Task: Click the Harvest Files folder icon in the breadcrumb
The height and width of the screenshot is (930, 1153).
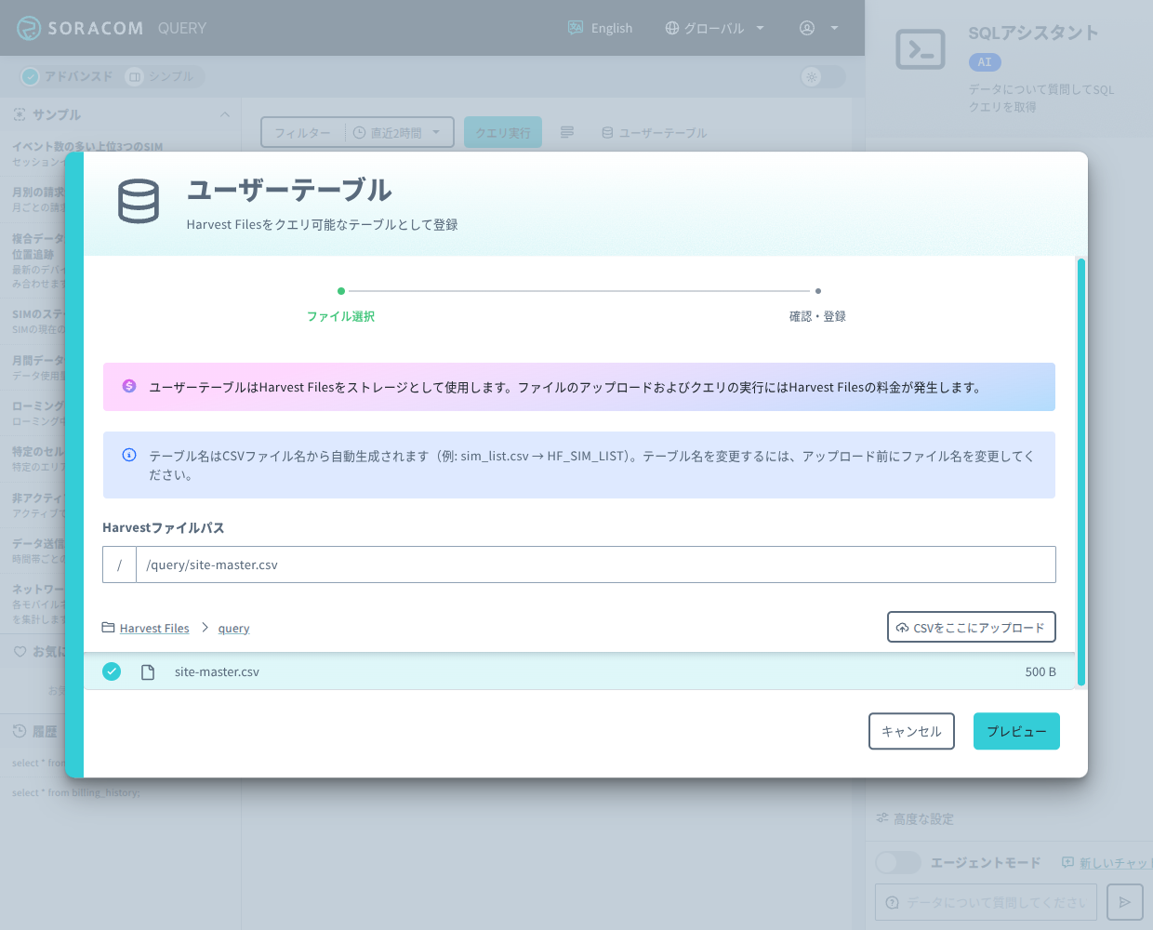Action: (x=108, y=628)
